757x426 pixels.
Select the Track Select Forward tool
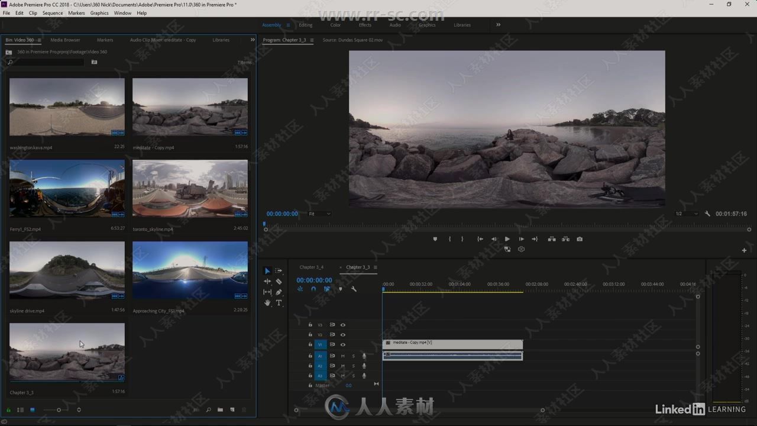(279, 270)
